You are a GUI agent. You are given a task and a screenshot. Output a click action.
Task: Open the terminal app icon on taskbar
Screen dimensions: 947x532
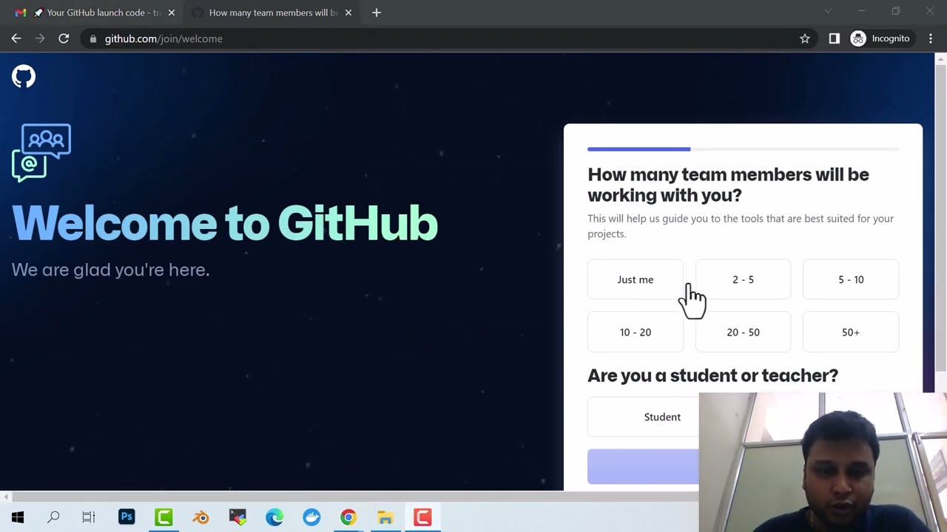pyautogui.click(x=237, y=517)
